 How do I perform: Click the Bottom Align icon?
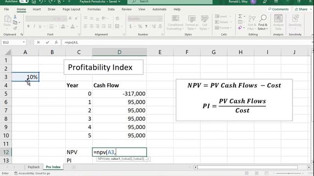[98, 19]
